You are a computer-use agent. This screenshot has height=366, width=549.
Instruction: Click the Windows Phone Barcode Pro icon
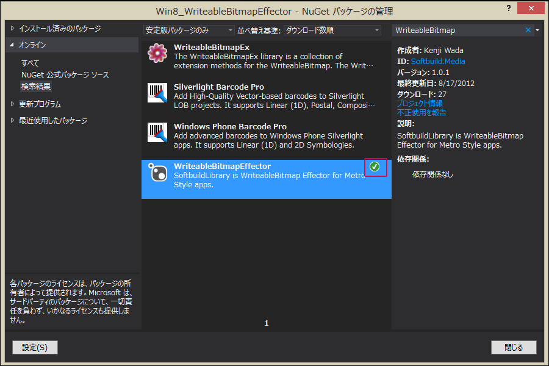click(157, 132)
